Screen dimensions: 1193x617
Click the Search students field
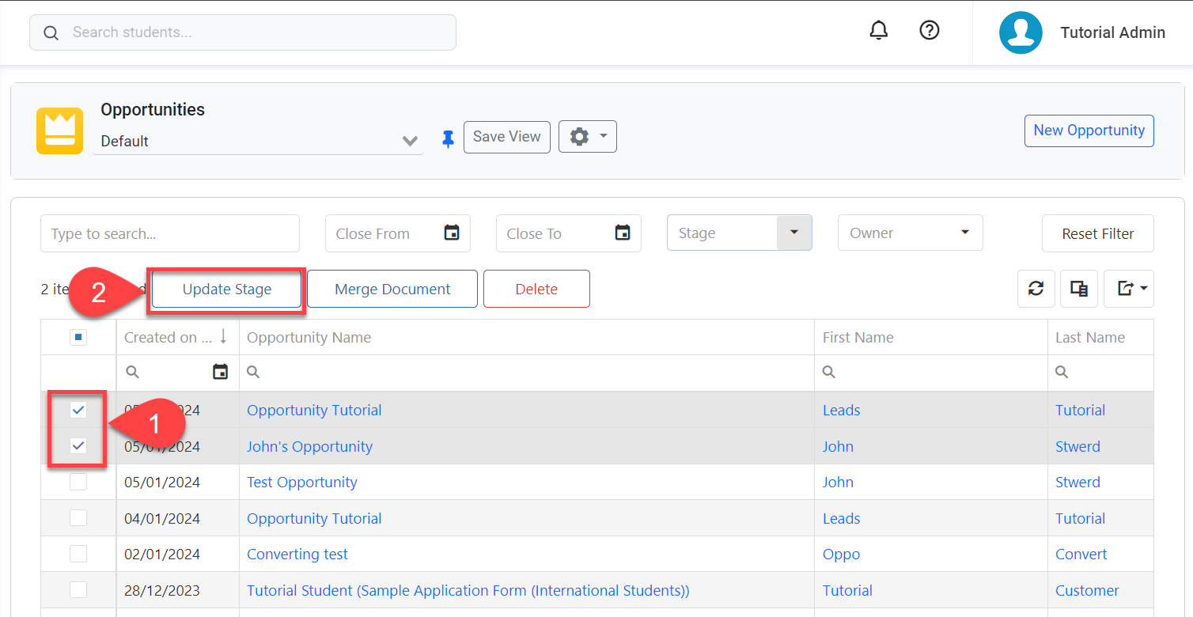point(243,32)
